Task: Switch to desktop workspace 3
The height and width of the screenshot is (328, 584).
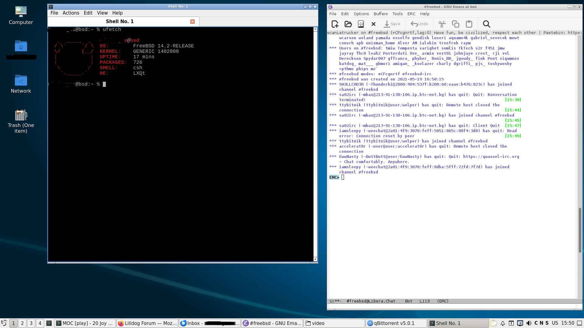Action: (31, 323)
